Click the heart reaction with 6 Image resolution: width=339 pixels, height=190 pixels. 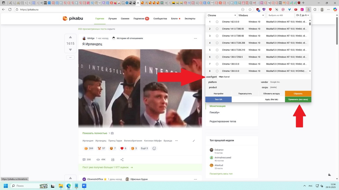[123, 148]
